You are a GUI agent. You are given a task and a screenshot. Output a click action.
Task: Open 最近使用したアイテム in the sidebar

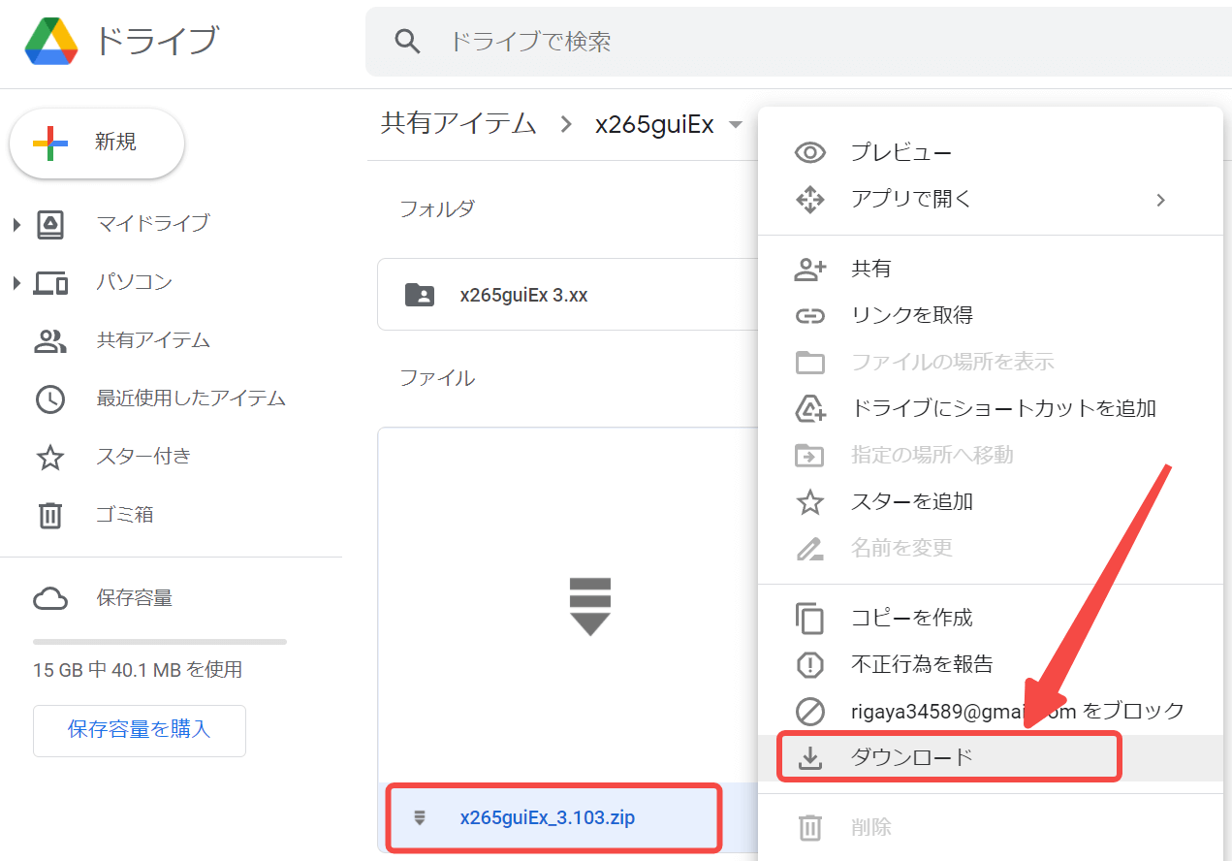[191, 398]
